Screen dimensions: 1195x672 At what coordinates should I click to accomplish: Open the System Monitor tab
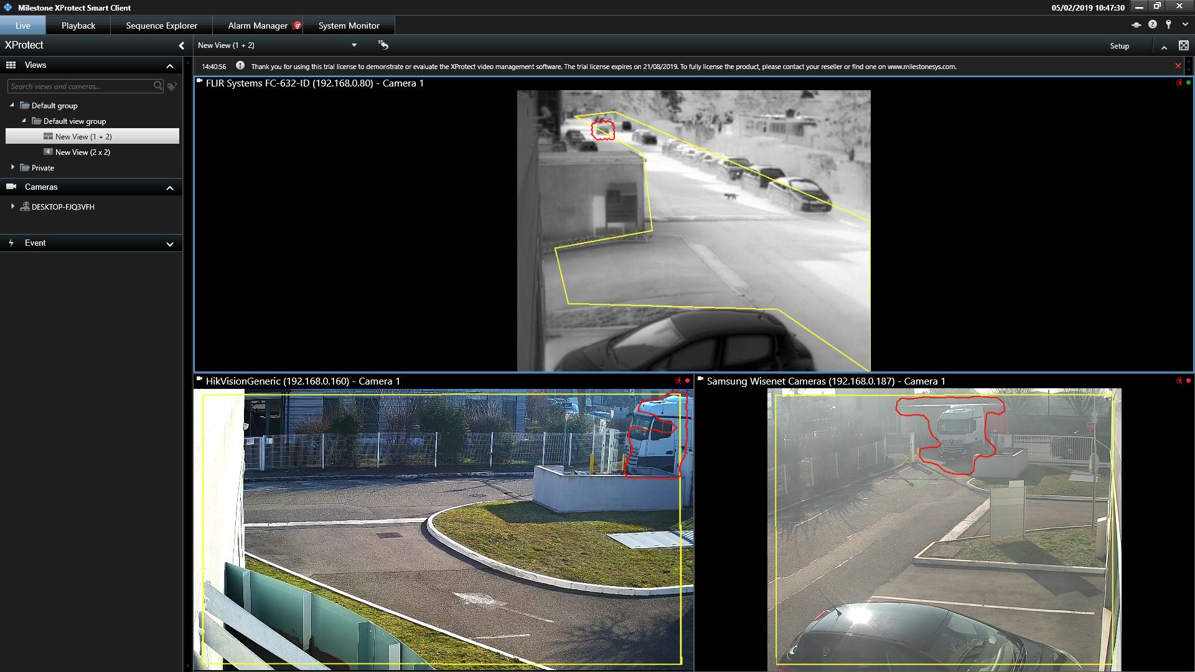349,26
